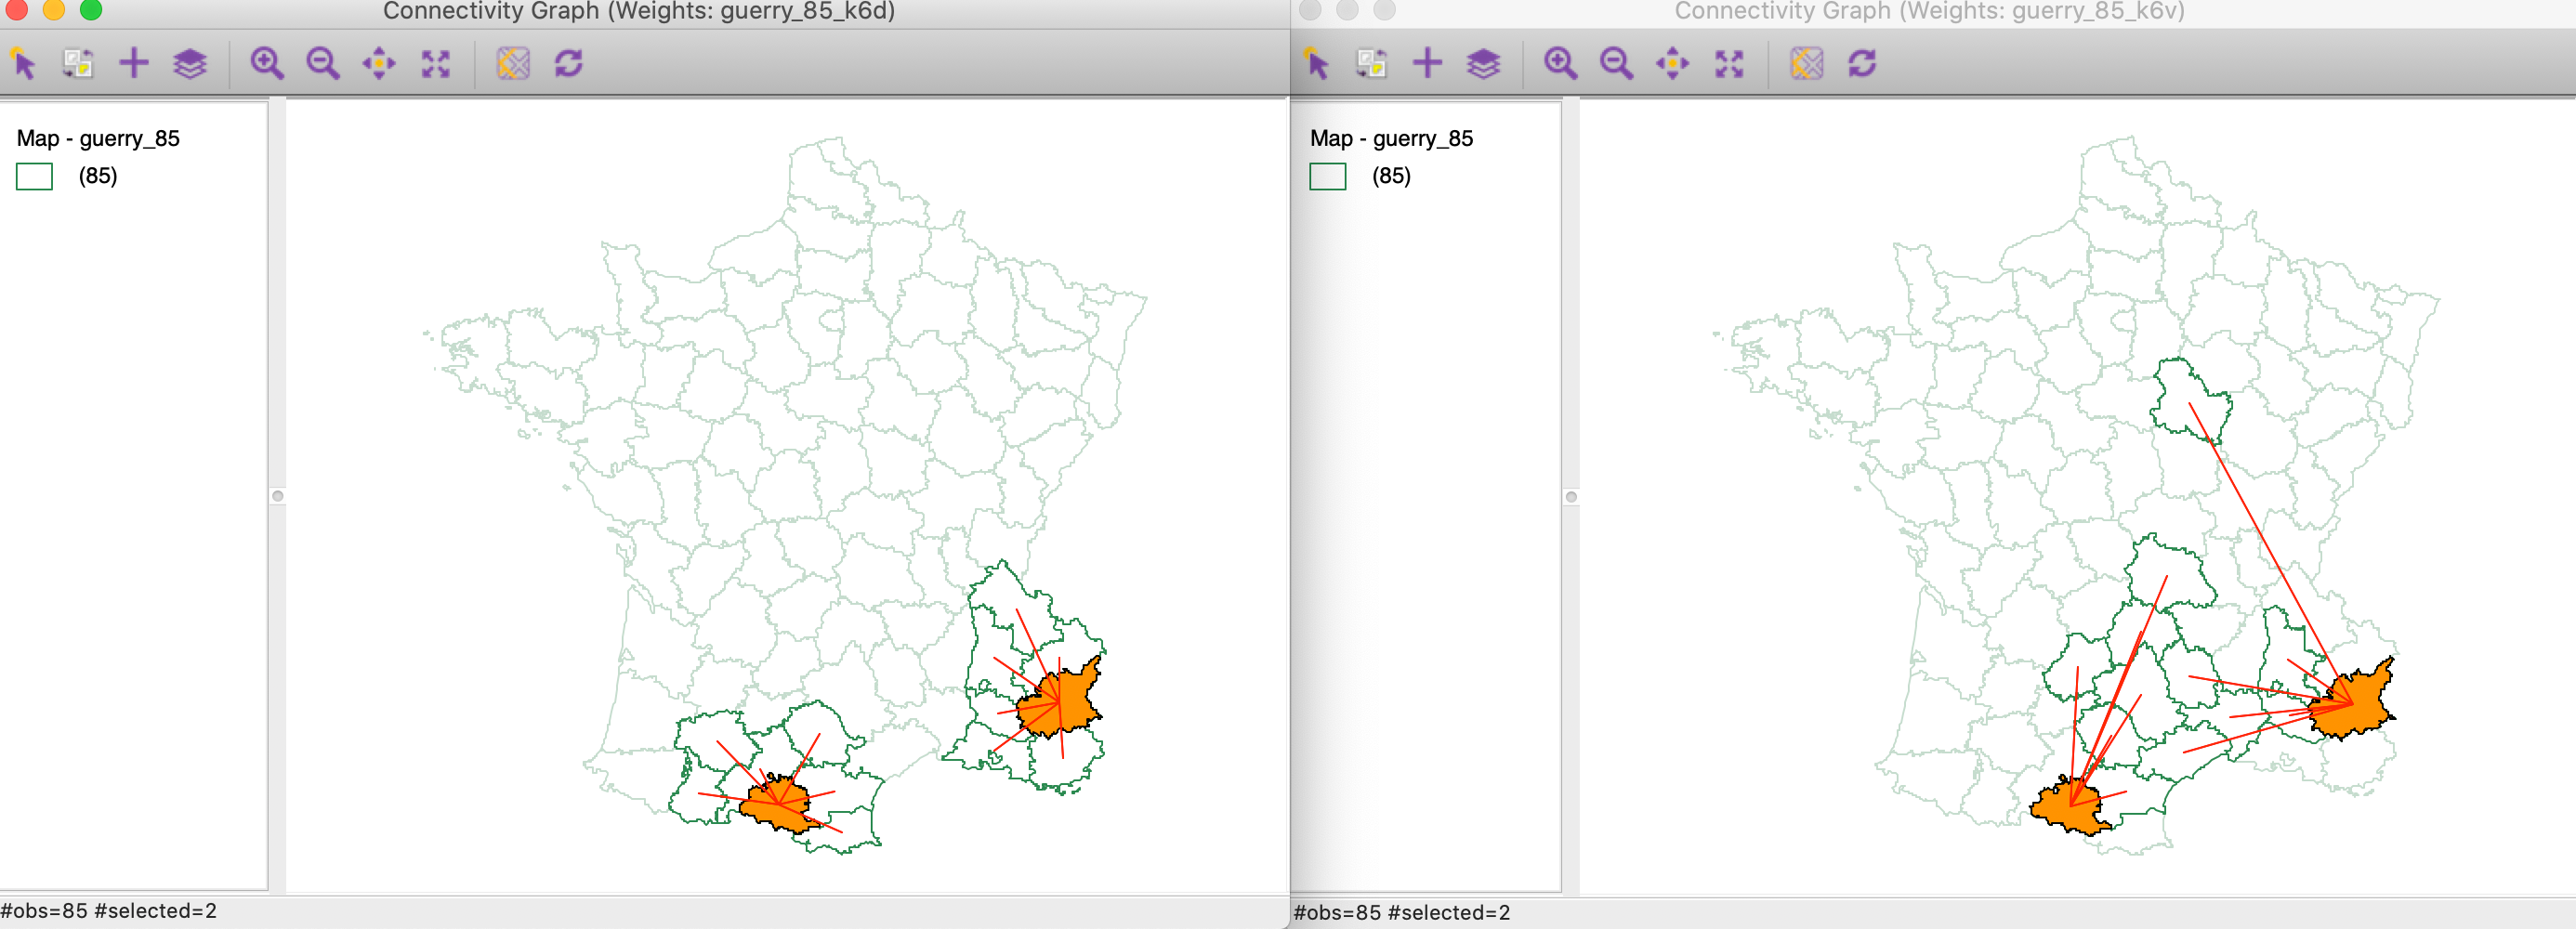This screenshot has height=929, width=2576.
Task: Click status bar text in k6d window
Action: pyautogui.click(x=108, y=911)
